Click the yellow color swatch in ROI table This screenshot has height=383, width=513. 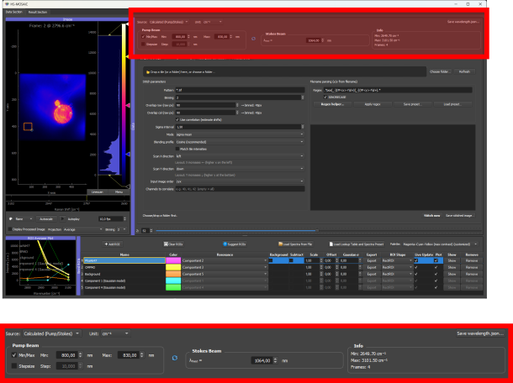tap(173, 267)
